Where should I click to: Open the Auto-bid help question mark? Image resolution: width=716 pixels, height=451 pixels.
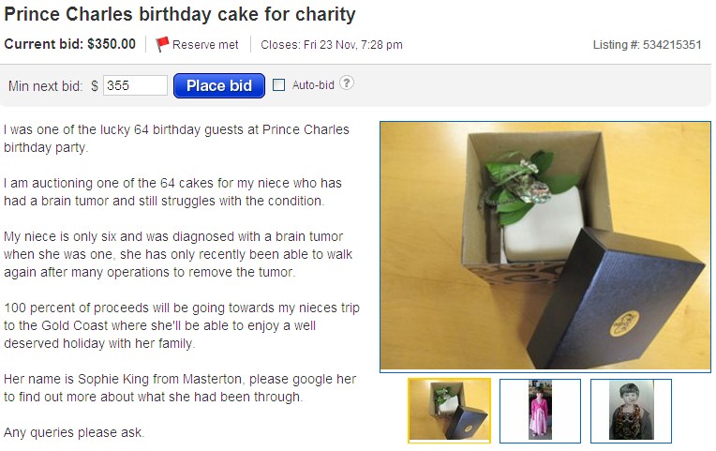coord(347,83)
